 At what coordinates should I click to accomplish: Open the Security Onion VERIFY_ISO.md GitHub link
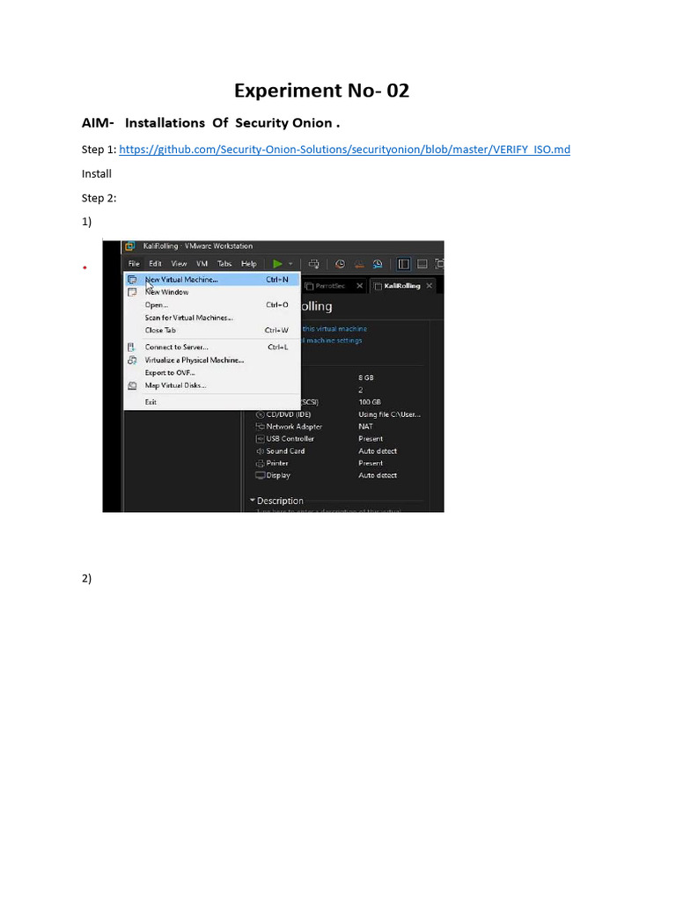click(x=344, y=150)
